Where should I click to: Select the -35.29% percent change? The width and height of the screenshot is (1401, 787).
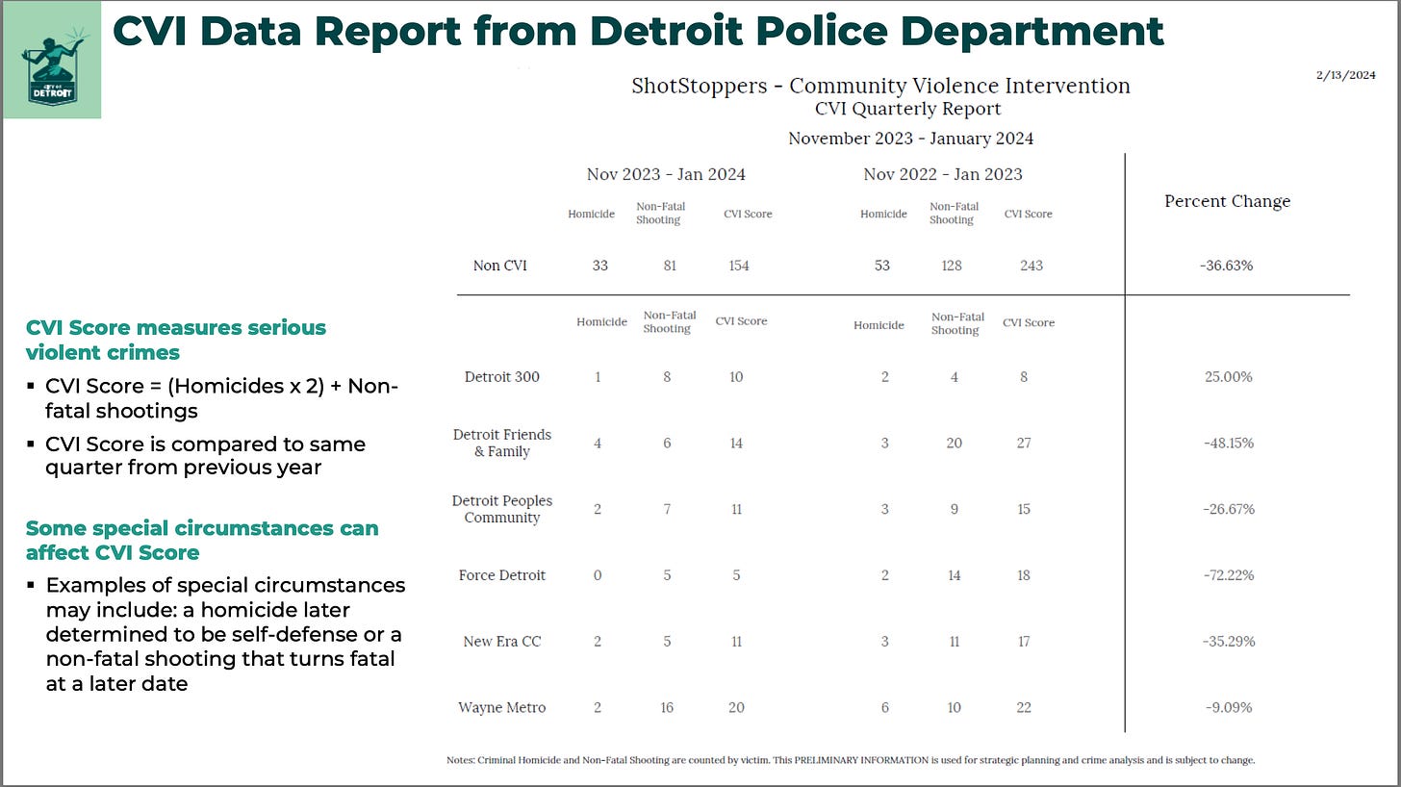[1228, 642]
